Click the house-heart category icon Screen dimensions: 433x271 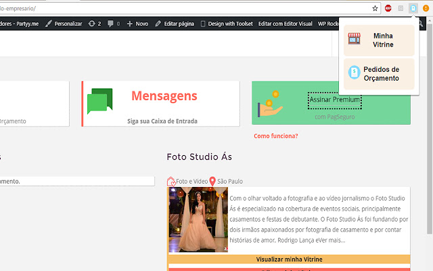(171, 182)
